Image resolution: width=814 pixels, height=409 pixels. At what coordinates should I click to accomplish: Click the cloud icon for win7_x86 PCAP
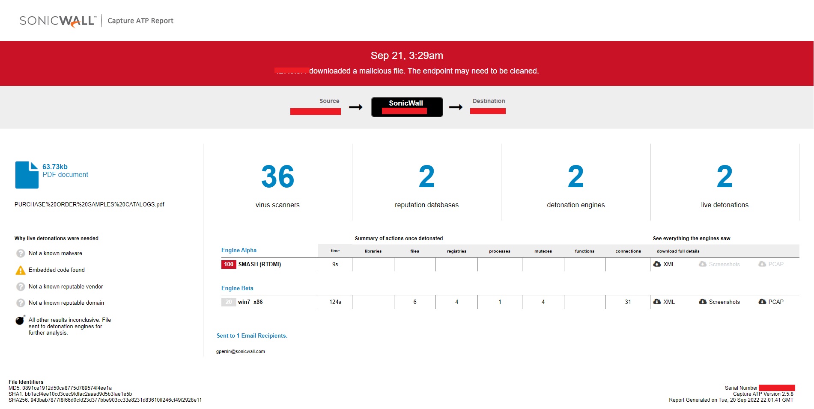(x=762, y=302)
